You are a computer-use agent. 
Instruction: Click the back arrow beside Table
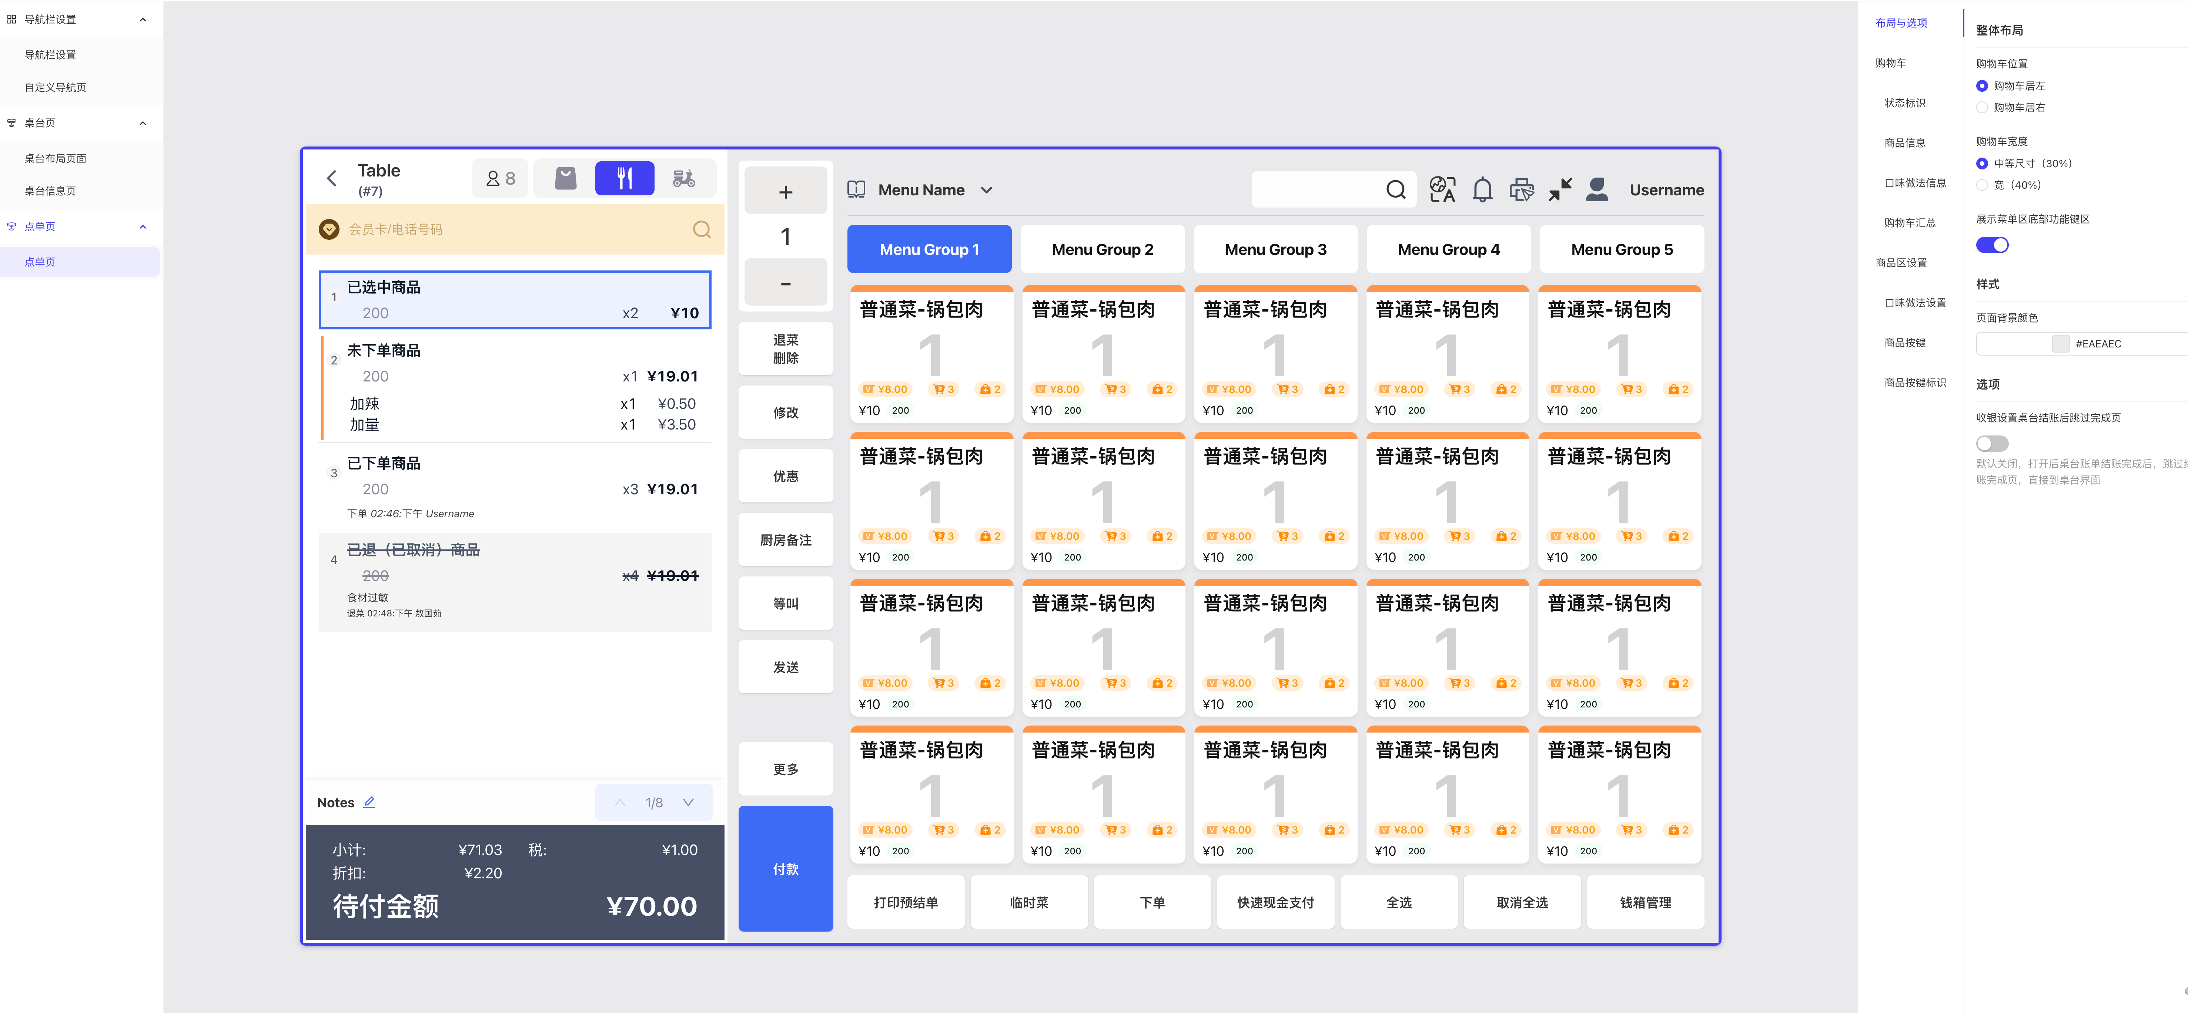(x=332, y=178)
